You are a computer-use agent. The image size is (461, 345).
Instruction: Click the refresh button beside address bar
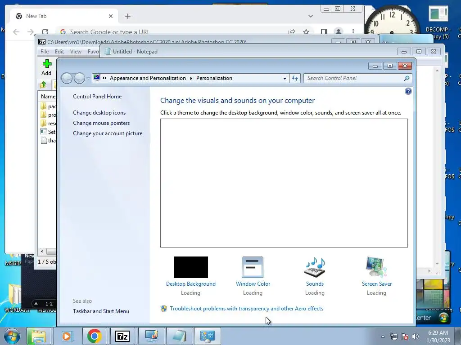pyautogui.click(x=295, y=78)
